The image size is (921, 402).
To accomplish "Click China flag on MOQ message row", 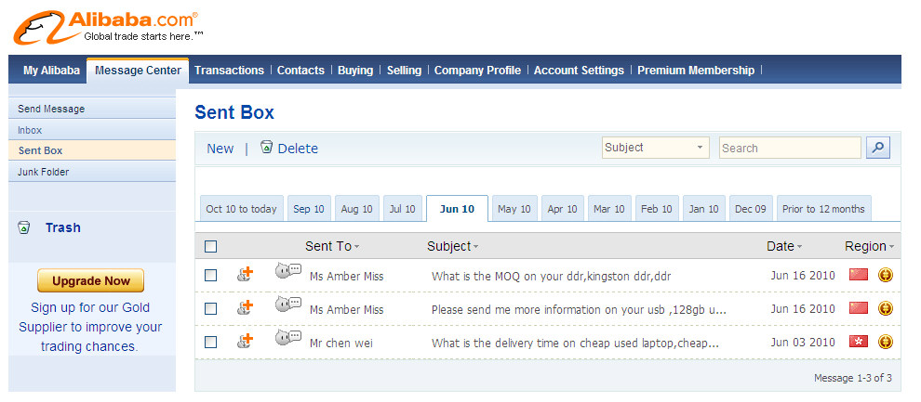I will [858, 274].
